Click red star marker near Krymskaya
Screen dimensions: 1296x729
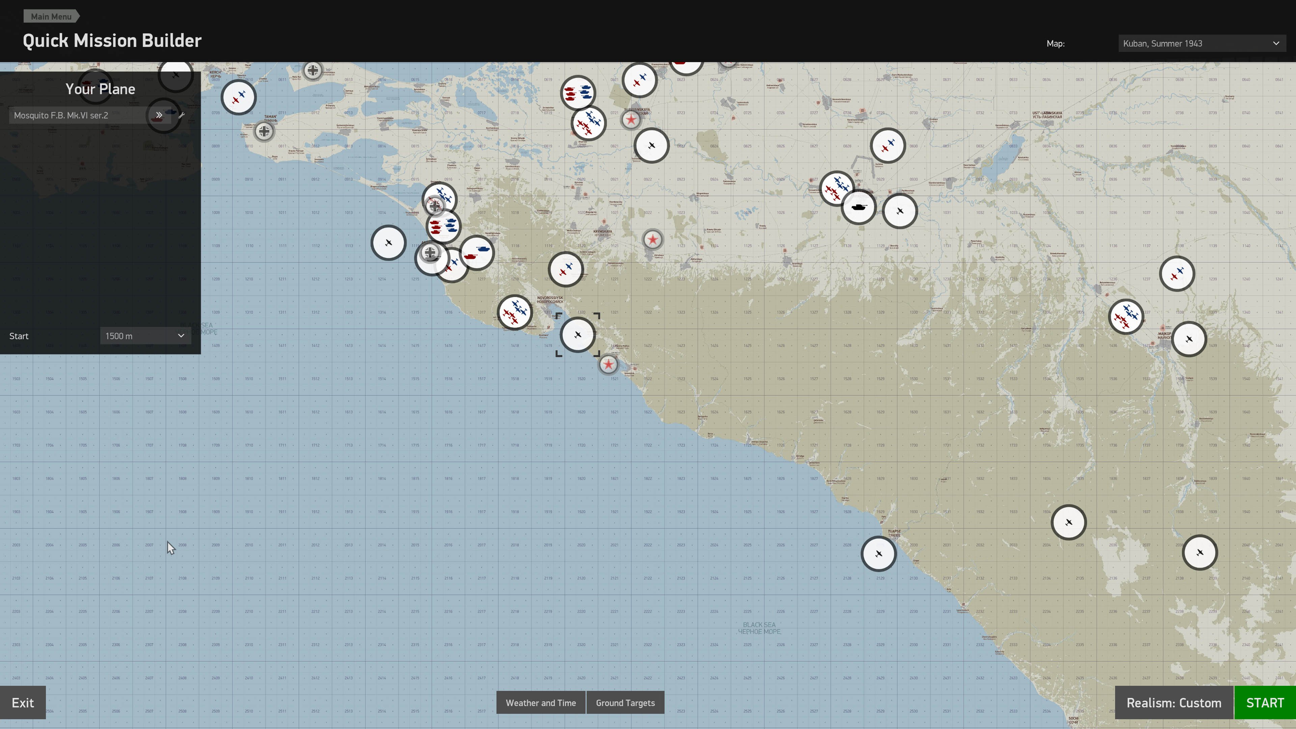[652, 240]
